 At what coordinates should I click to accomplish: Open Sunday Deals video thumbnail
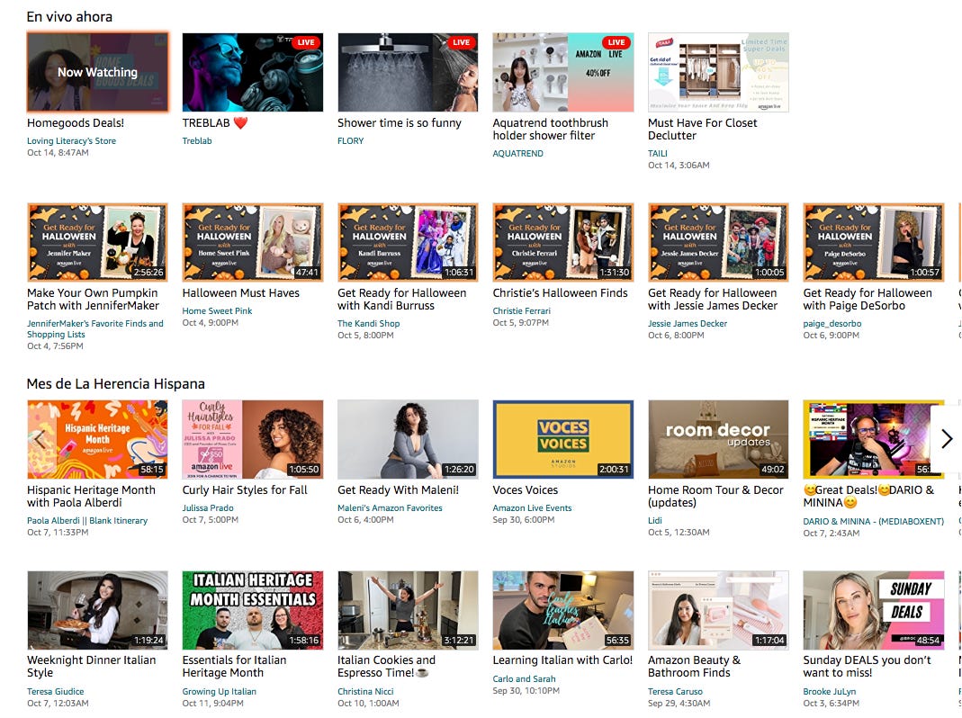click(873, 610)
